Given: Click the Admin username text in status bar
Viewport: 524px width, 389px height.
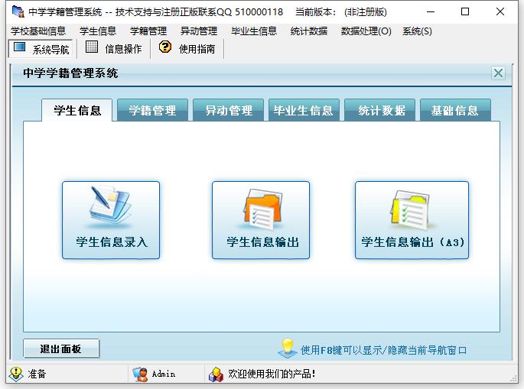Looking at the screenshot, I should (164, 374).
